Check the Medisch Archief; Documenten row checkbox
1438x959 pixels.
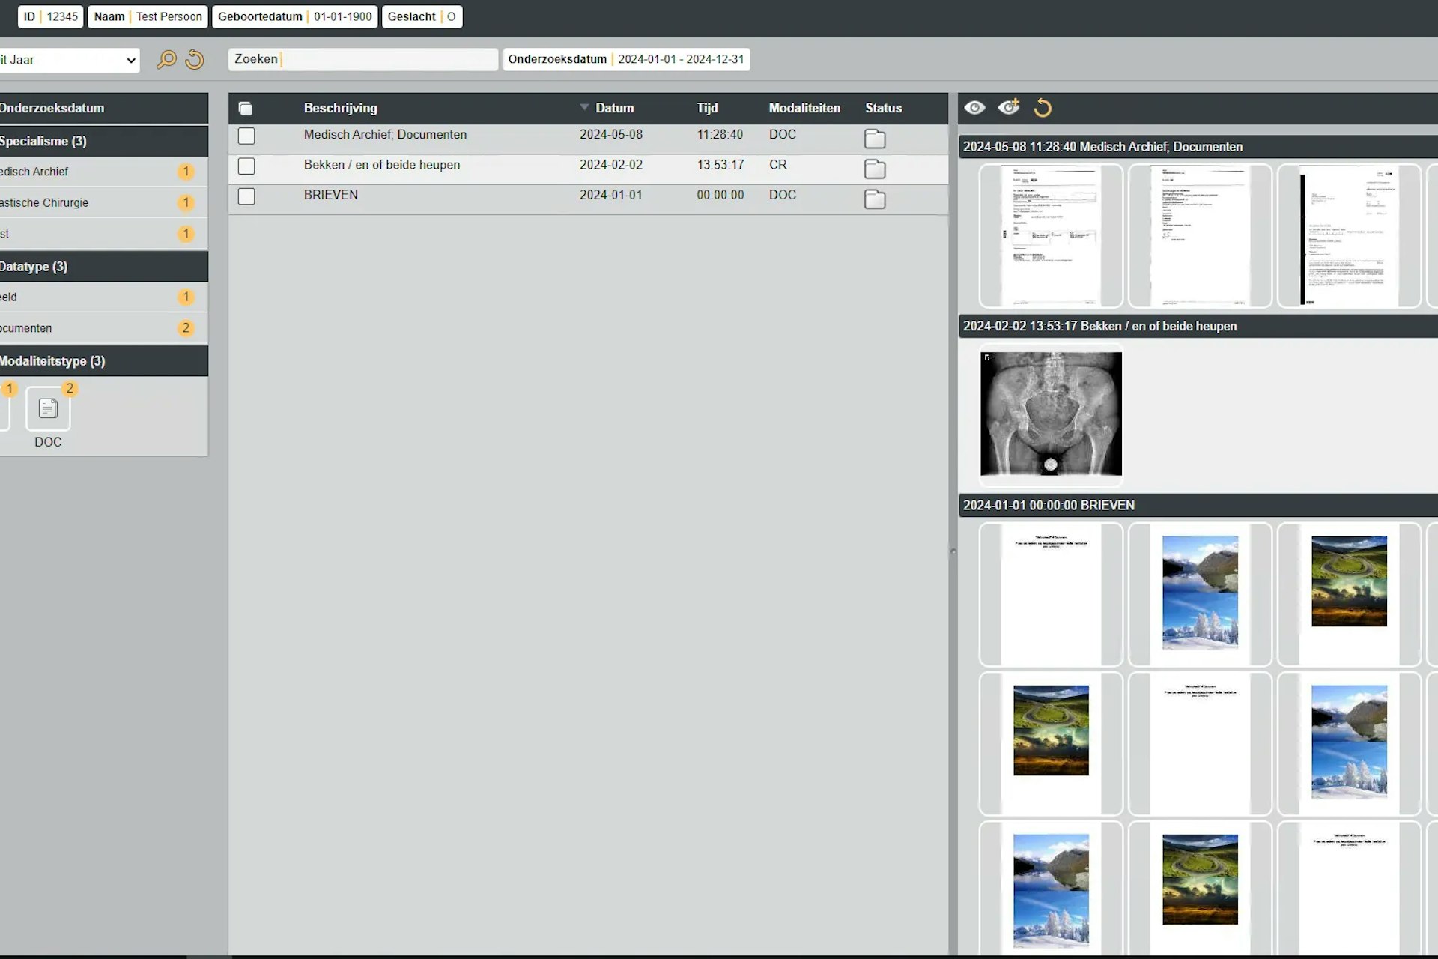246,136
